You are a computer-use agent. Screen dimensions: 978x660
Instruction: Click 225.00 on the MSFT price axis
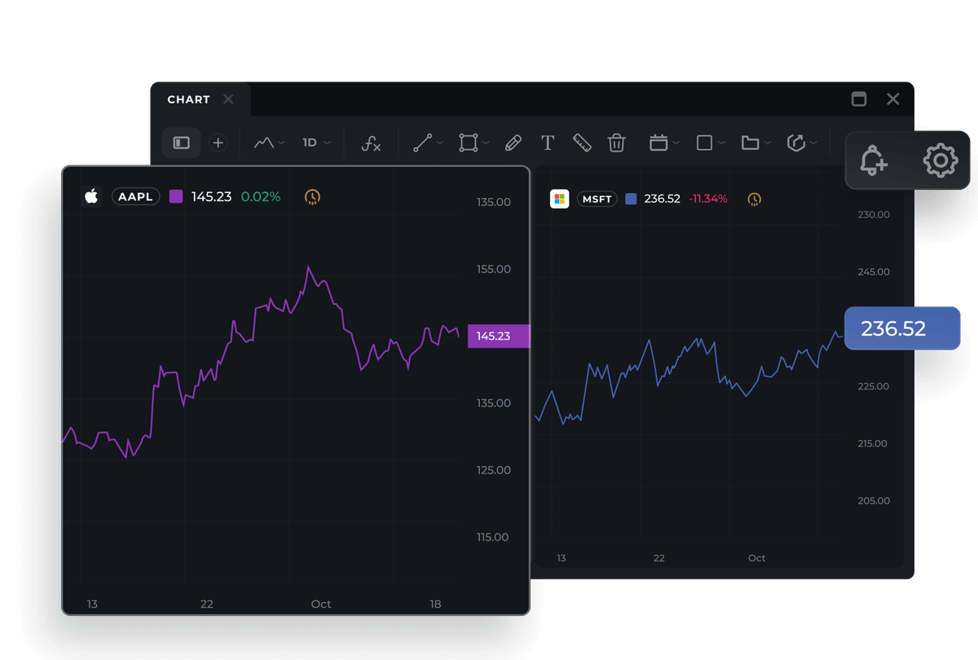click(873, 386)
